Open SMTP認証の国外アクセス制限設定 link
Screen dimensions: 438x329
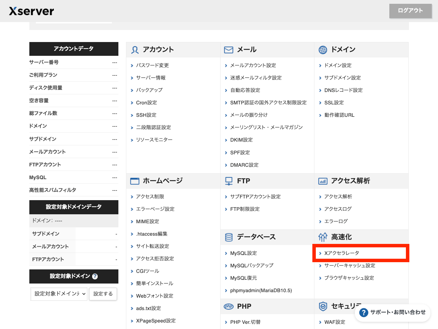pos(268,102)
